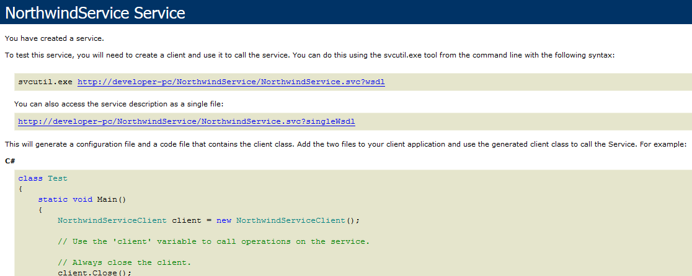Click the 'You have created a service.' text

click(50, 38)
